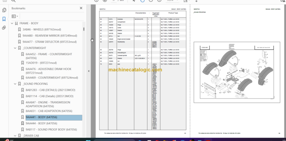Go to 8AB1114 - CAB (Details) bookmark

pos(50,96)
